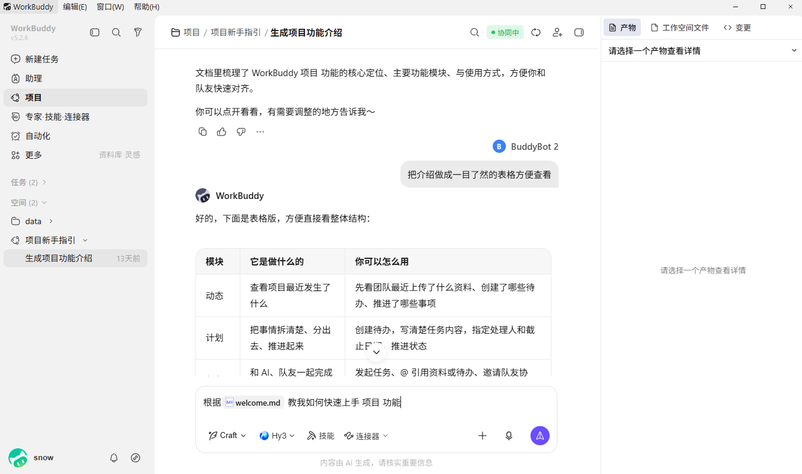802x474 pixels.
Task: Start voice input via microphone icon
Action: coord(509,436)
